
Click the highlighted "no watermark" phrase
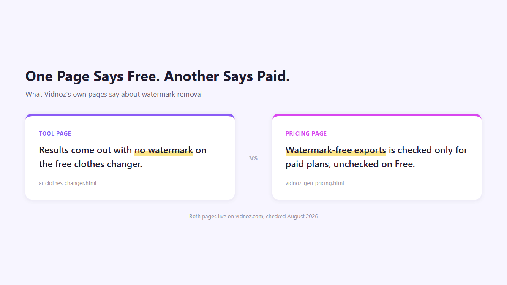[164, 150]
